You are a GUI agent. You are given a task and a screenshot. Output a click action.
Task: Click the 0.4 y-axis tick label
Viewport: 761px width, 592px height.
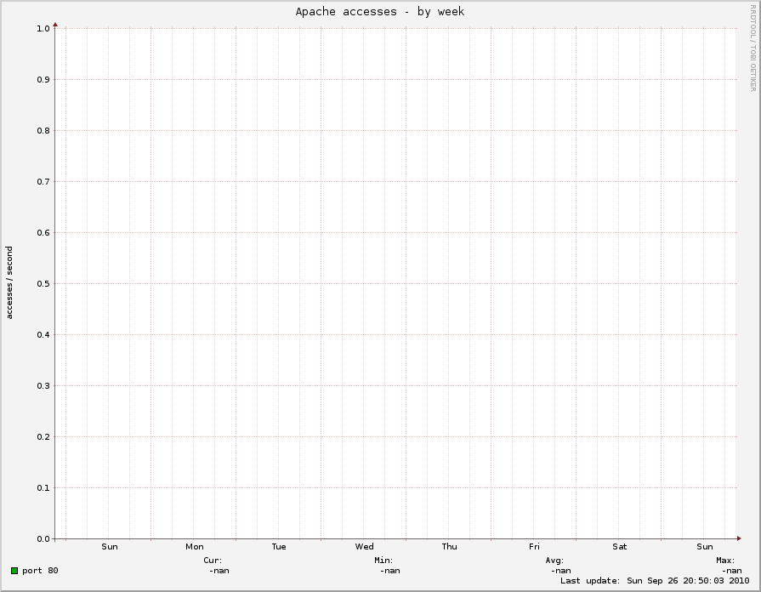click(x=43, y=334)
